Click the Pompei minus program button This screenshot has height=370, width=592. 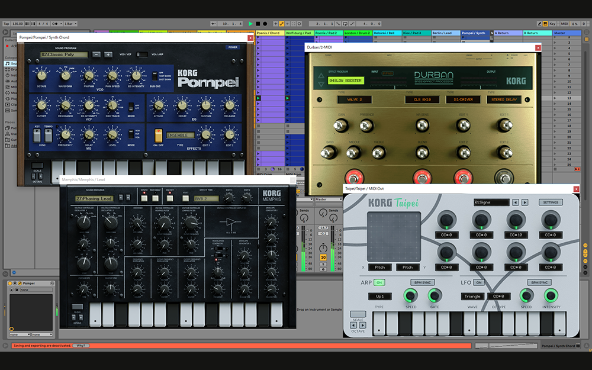(96, 54)
